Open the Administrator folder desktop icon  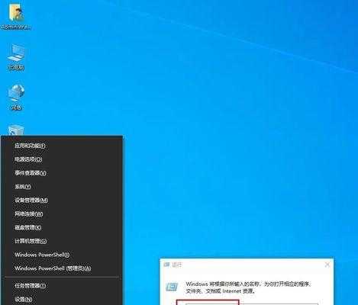(x=16, y=17)
